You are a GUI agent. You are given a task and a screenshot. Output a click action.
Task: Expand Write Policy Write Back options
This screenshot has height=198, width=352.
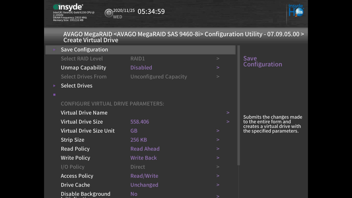(144, 158)
